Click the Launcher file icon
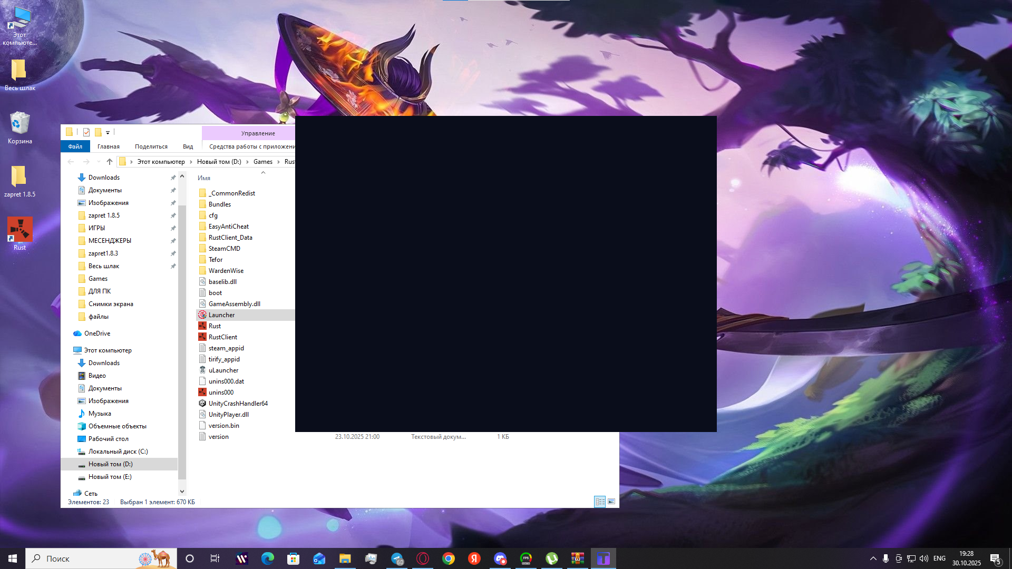Viewport: 1012px width, 569px height. point(202,315)
